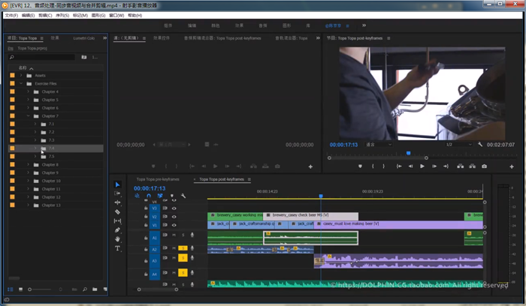The image size is (526, 306).
Task: Toggle V2 track output eye
Action: pyautogui.click(x=174, y=217)
